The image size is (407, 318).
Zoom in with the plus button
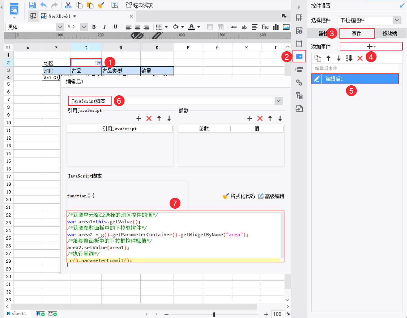point(266,314)
